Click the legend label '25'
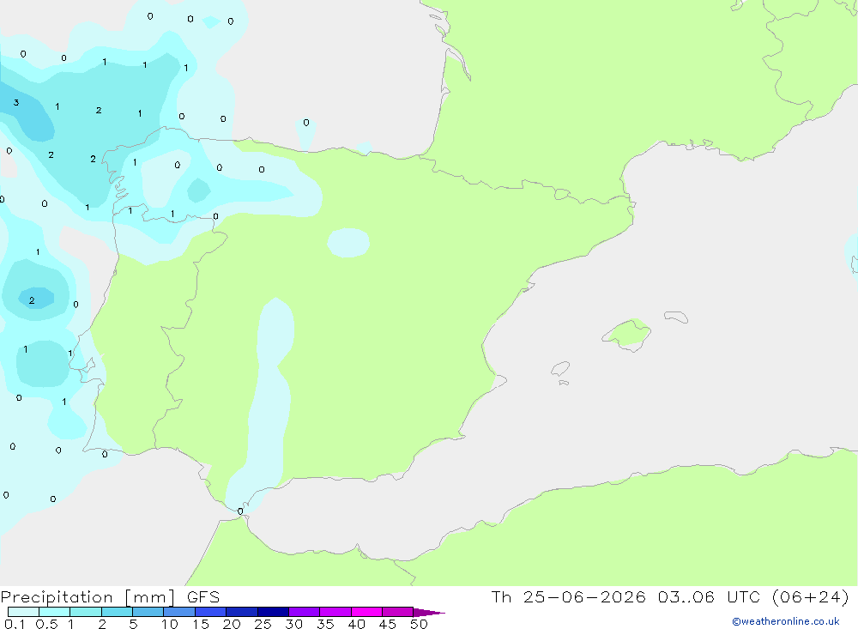Image resolution: width=858 pixels, height=629 pixels. 263,624
